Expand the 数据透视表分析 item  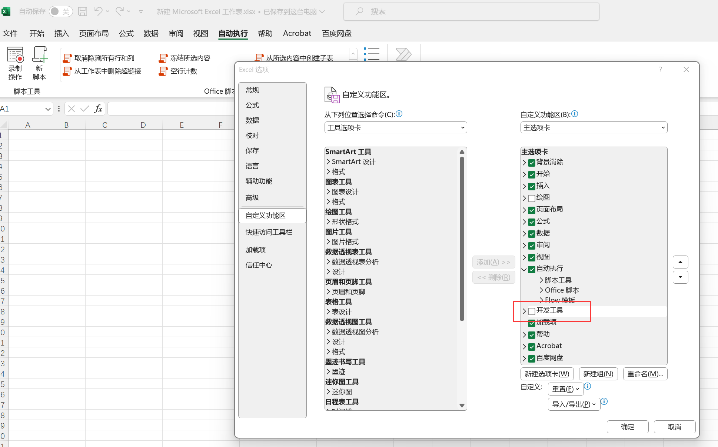328,261
